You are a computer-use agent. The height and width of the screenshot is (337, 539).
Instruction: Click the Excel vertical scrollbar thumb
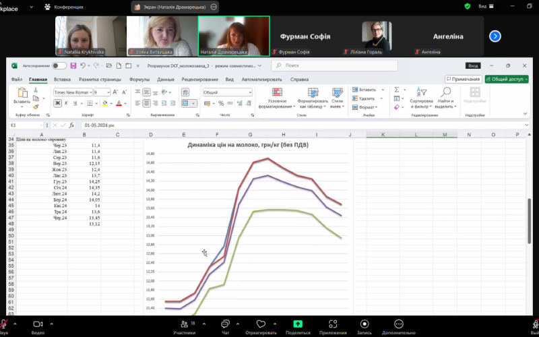[530, 221]
